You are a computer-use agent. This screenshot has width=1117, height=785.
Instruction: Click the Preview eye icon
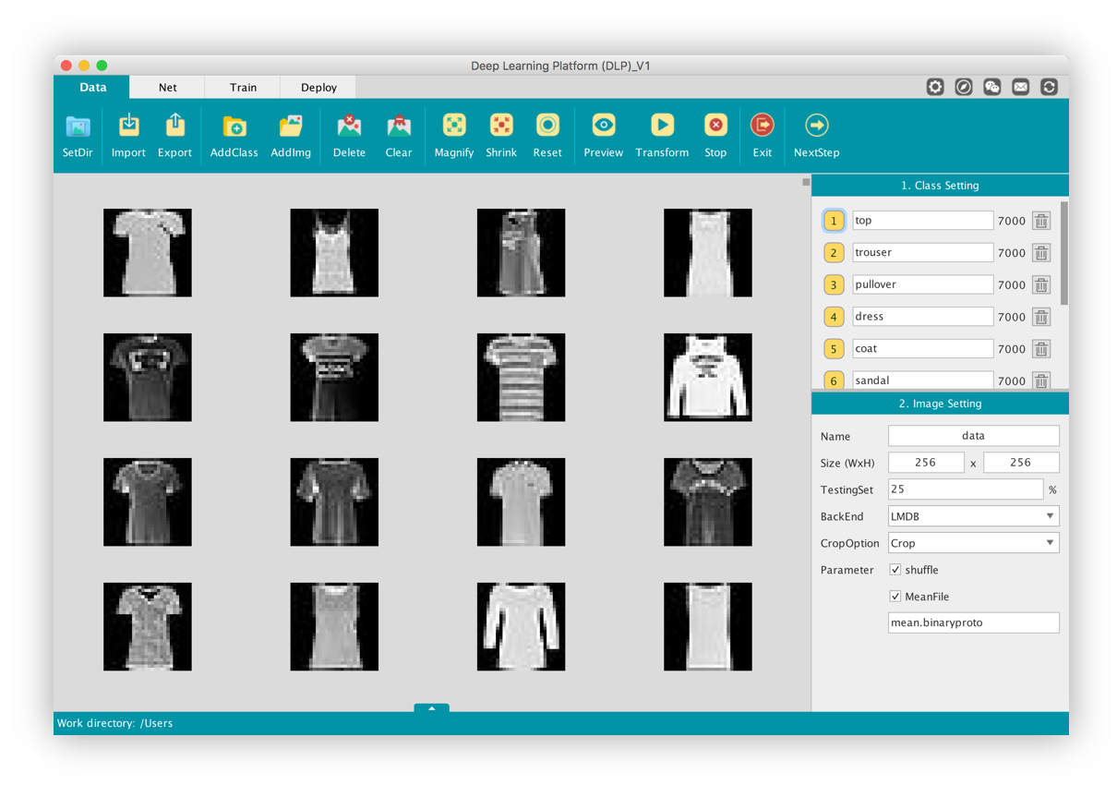(x=603, y=126)
